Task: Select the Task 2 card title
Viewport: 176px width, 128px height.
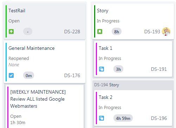Action: tap(105, 97)
